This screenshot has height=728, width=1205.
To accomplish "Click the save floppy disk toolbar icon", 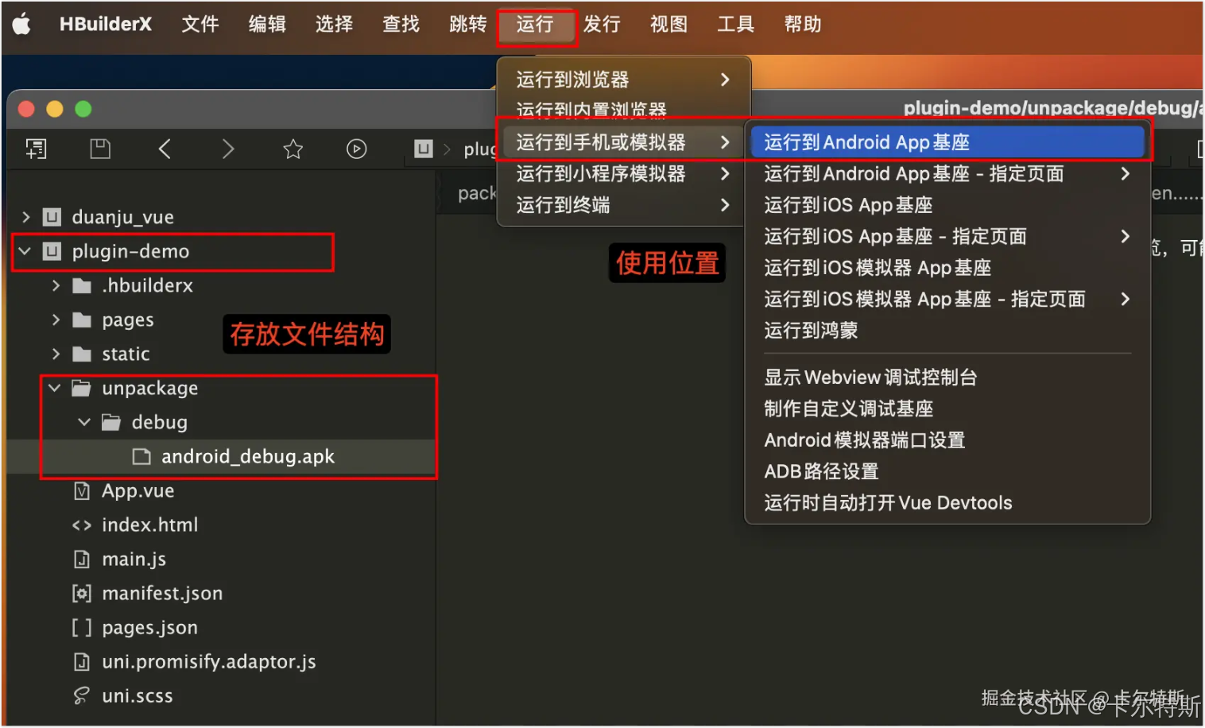I will tap(100, 149).
